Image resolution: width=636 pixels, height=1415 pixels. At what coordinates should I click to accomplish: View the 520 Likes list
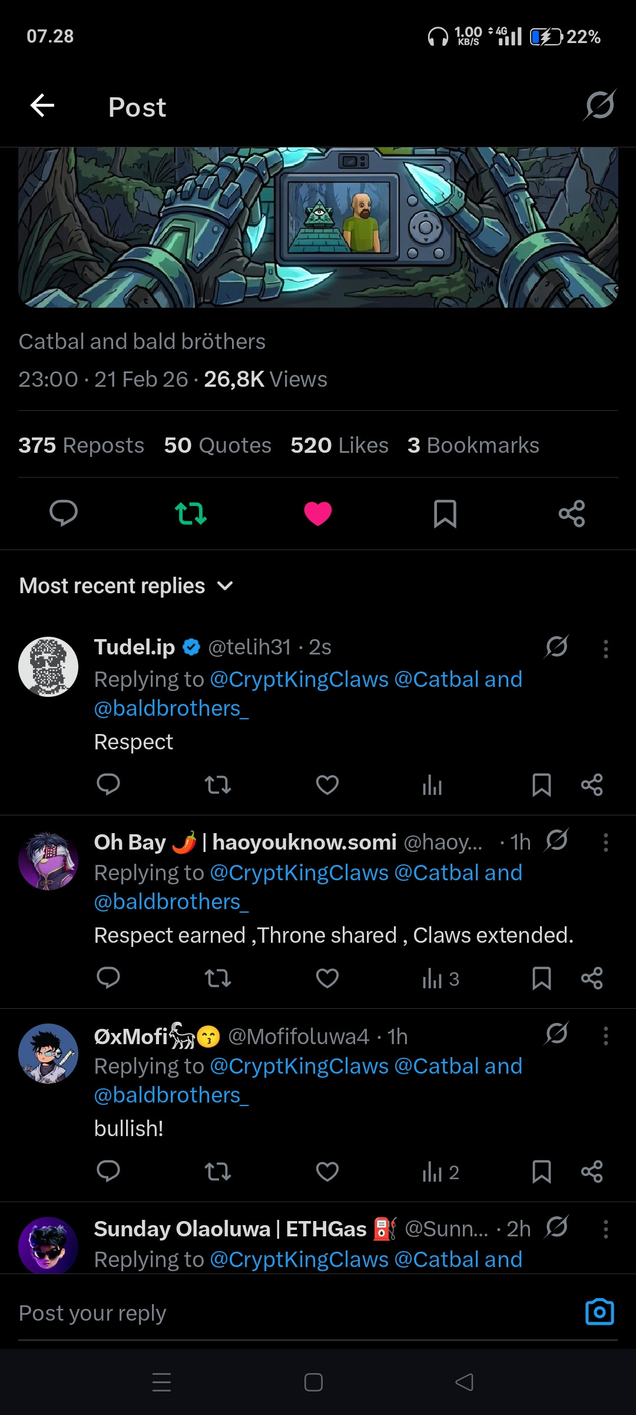pyautogui.click(x=339, y=446)
